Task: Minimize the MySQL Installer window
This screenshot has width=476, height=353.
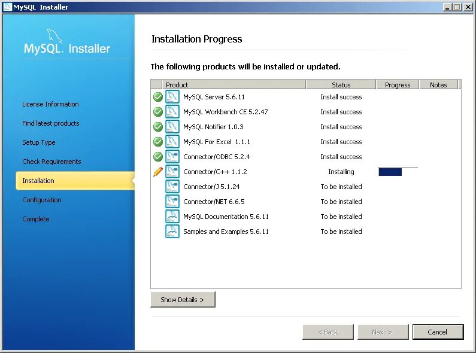Action: click(447, 7)
